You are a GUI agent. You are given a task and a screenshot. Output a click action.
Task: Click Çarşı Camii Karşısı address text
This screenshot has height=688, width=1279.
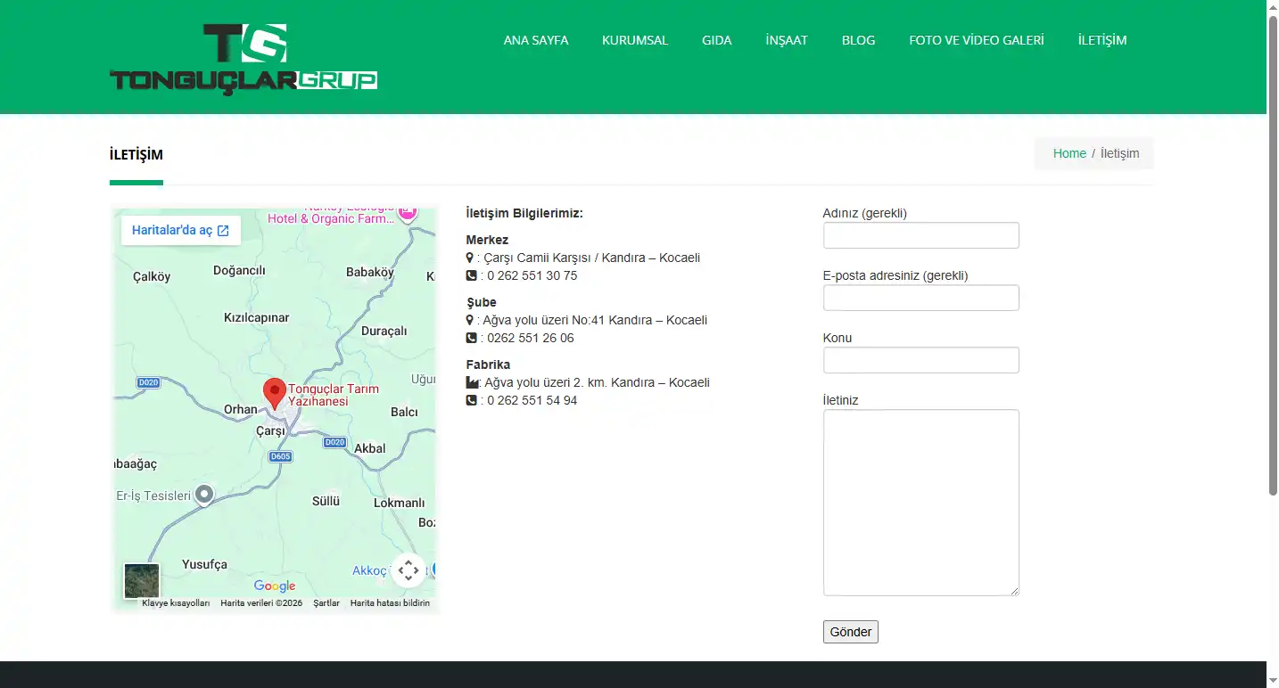coord(591,258)
